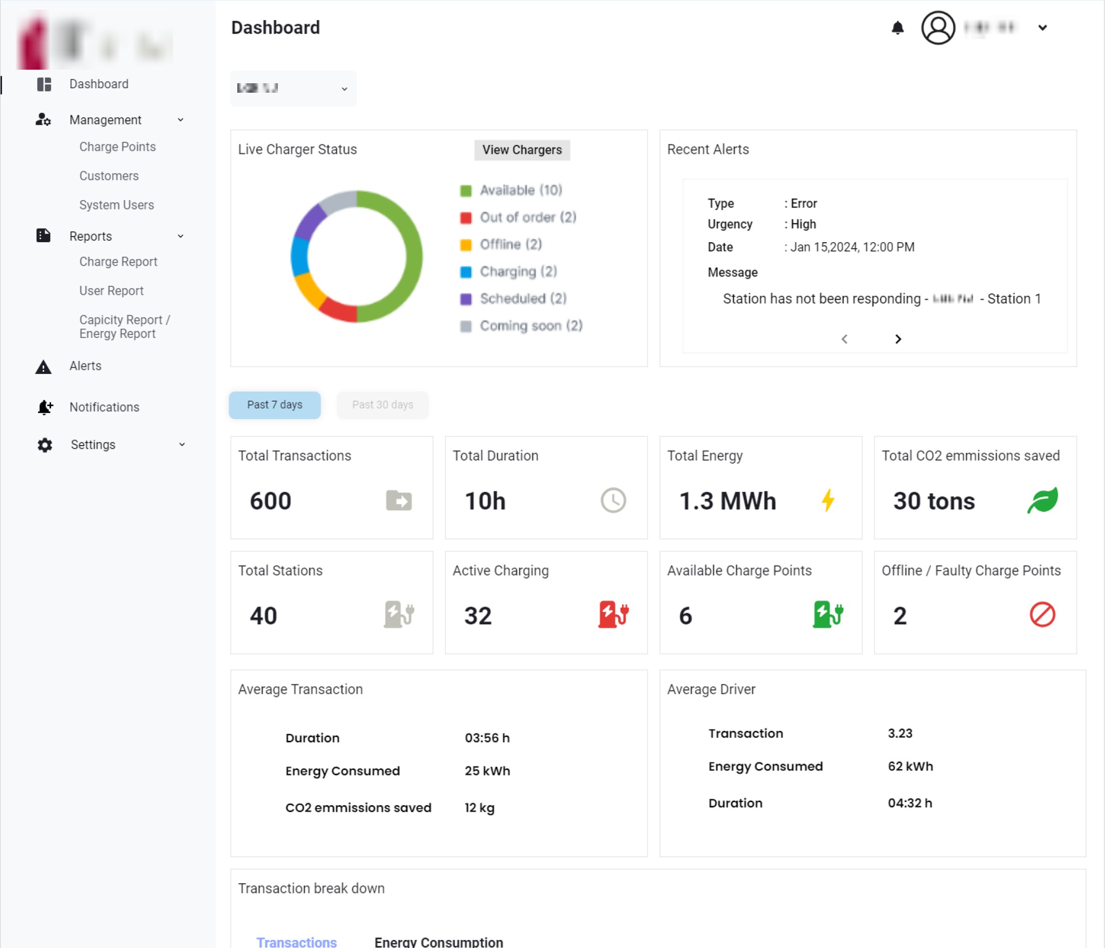This screenshot has height=948, width=1105.
Task: Click the View Chargers button
Action: (521, 150)
